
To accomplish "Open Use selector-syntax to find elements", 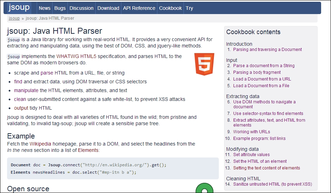I will tap(268, 114).
